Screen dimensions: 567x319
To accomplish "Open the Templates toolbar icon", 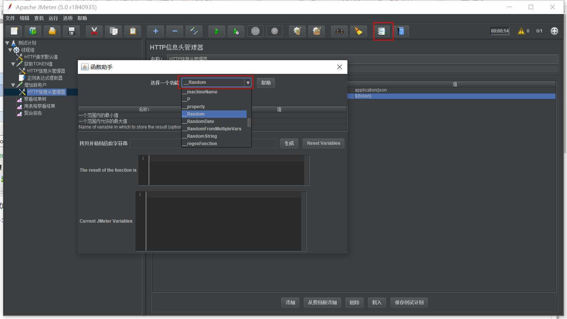I will pyautogui.click(x=33, y=31).
